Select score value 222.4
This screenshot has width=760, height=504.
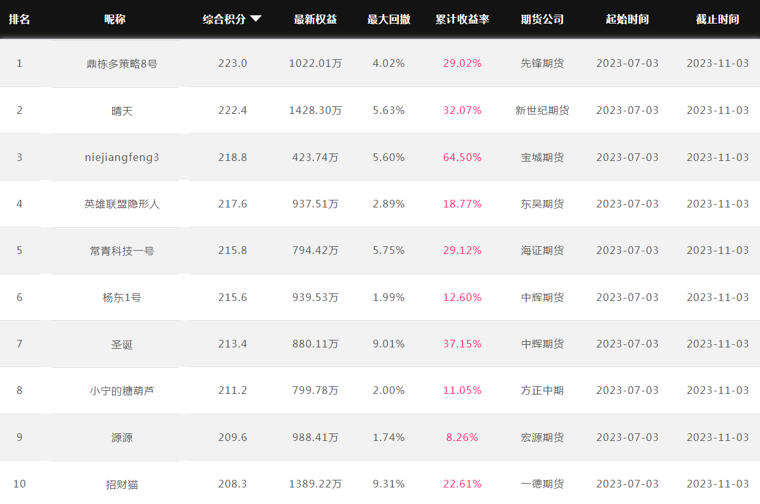pyautogui.click(x=233, y=110)
